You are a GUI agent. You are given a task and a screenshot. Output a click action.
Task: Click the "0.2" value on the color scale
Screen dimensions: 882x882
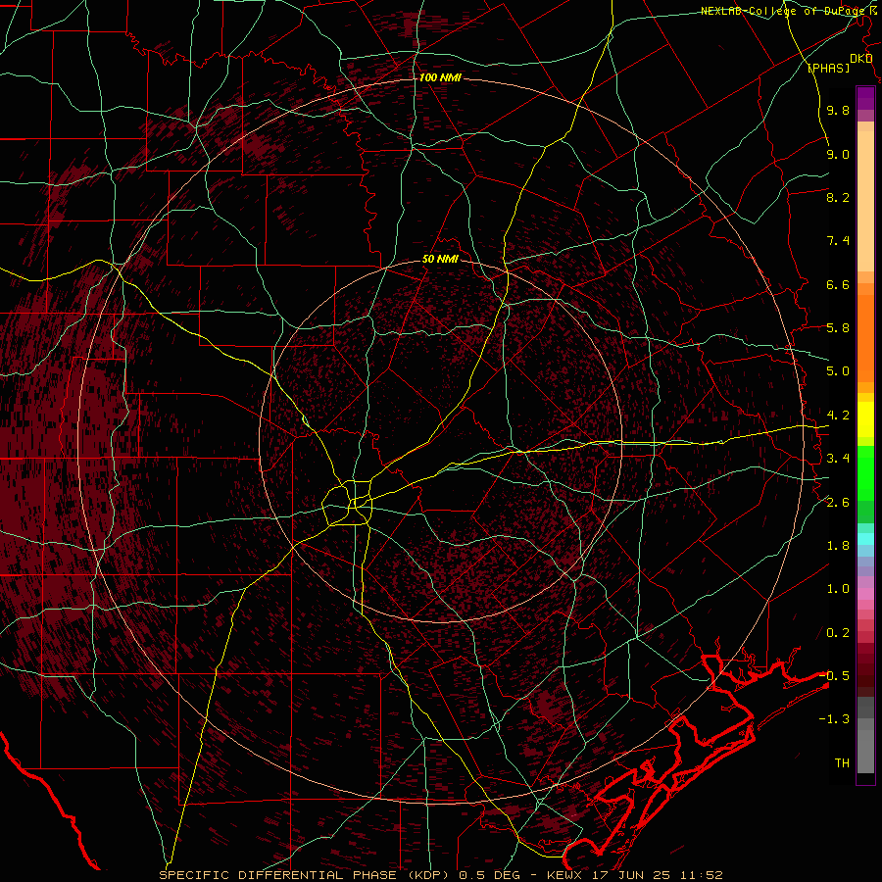[x=838, y=633]
